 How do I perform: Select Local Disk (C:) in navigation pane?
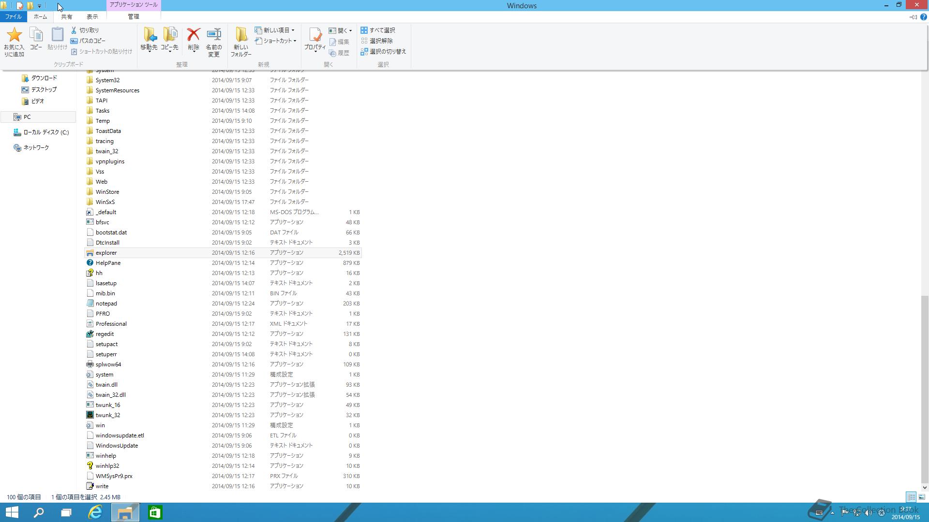tap(42, 132)
